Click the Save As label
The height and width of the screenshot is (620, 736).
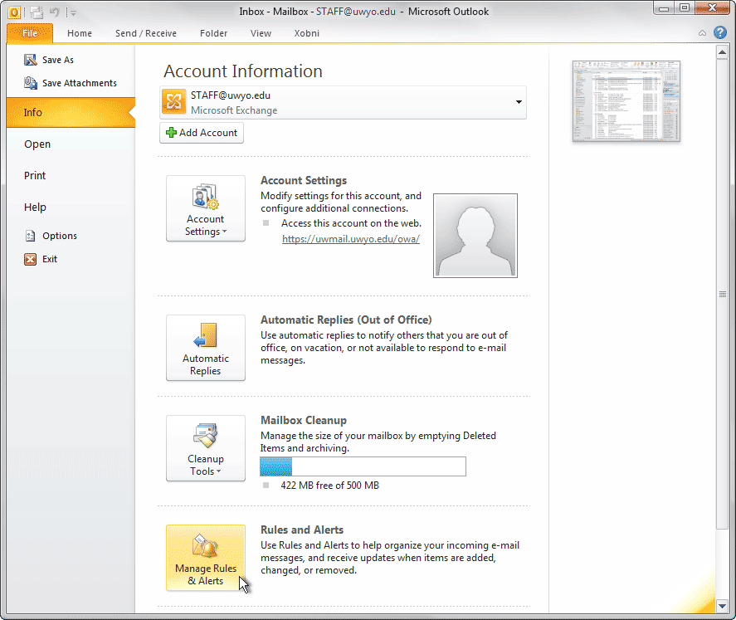[x=58, y=60]
